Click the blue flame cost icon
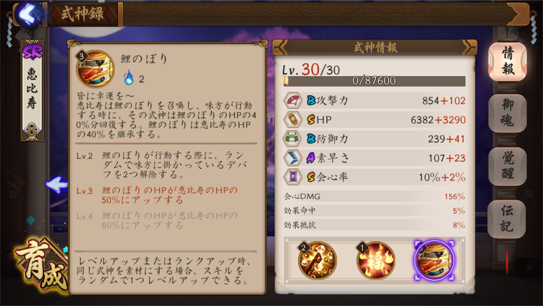 click(x=129, y=78)
